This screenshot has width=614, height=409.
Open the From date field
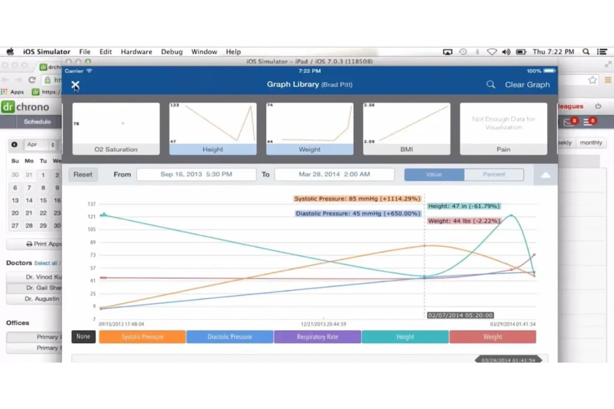196,174
